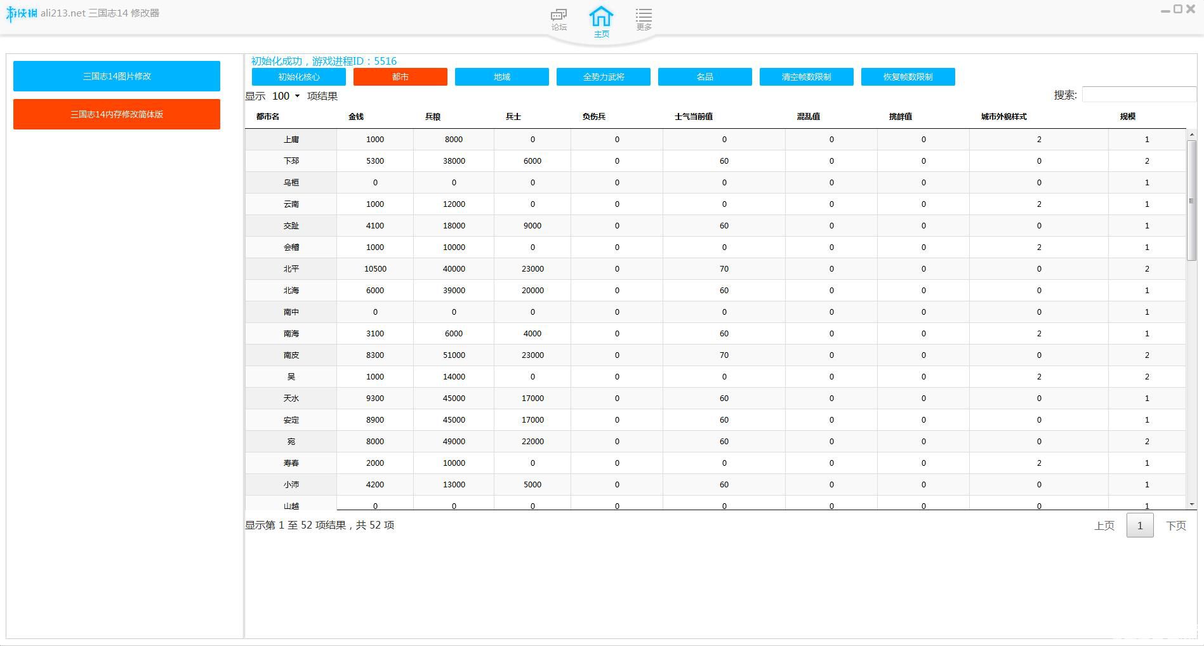
Task: Click 北平 金钱 value 10500
Action: pos(375,269)
